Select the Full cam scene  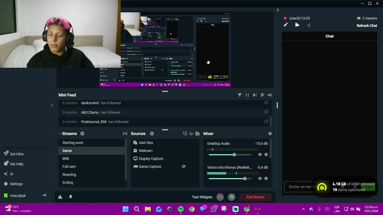coord(92,167)
